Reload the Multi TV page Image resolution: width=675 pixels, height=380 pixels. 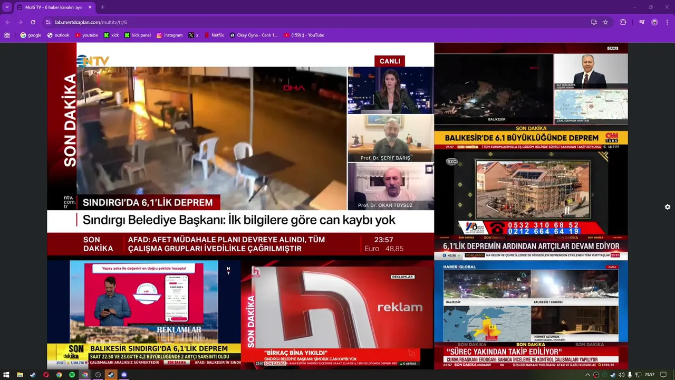pos(33,22)
